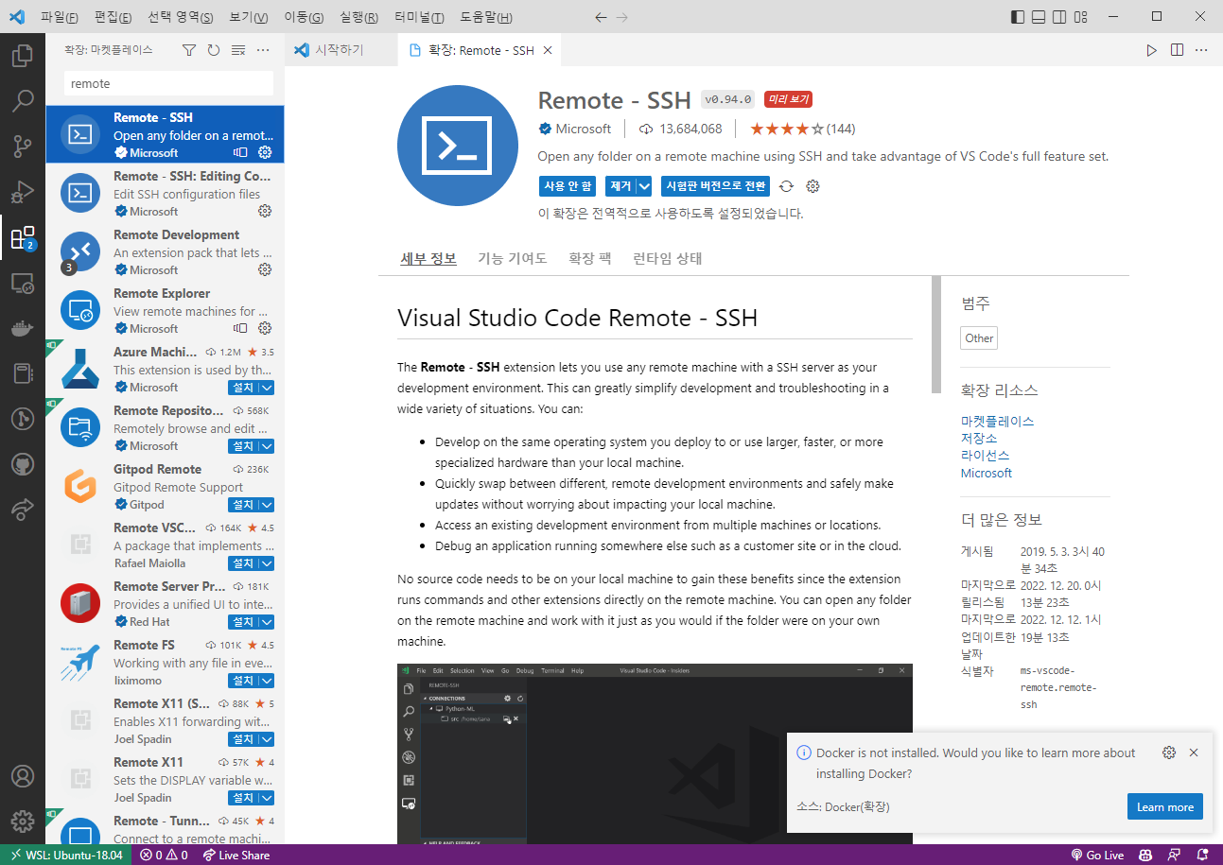Toggle the secondary side bar layout
This screenshot has height=865, width=1223.
(1059, 17)
